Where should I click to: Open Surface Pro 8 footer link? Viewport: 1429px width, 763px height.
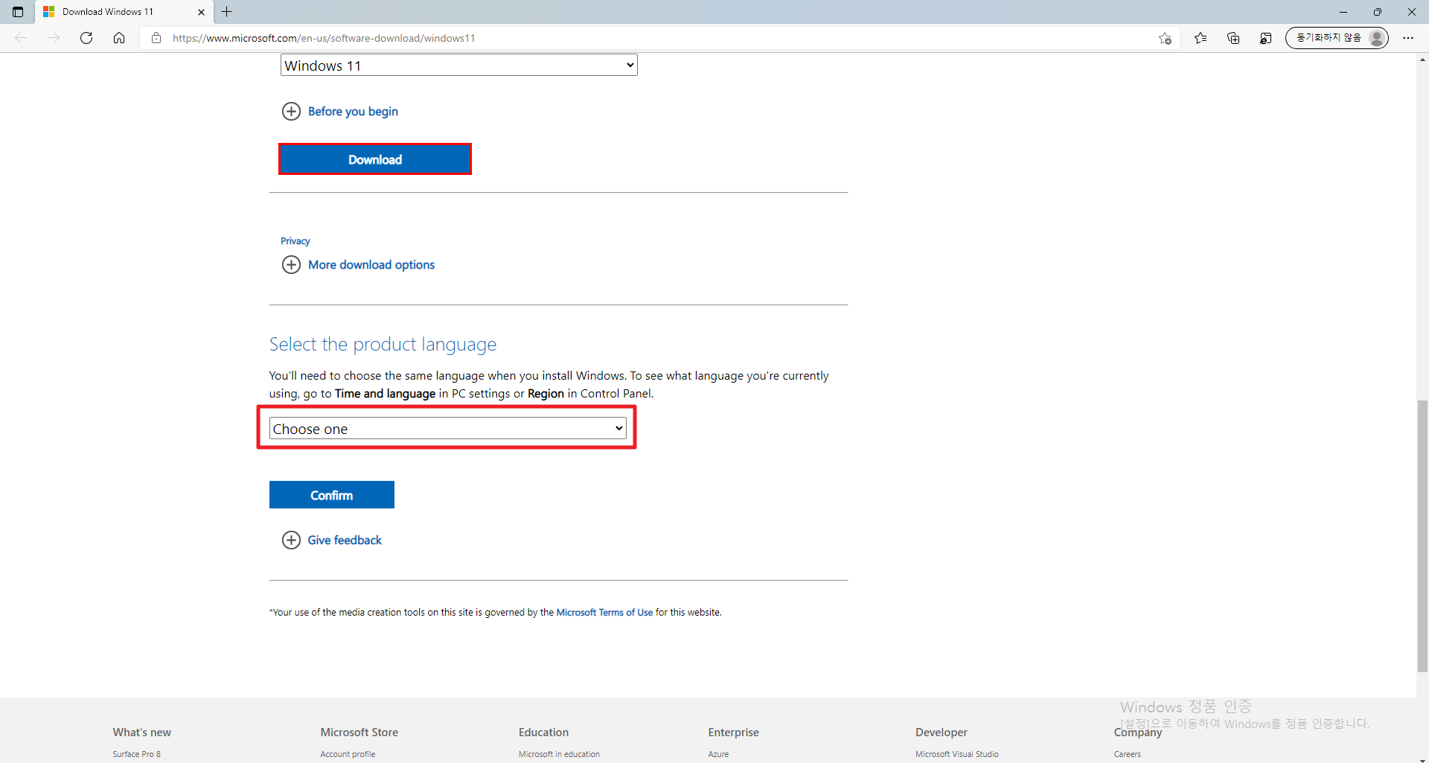(137, 754)
